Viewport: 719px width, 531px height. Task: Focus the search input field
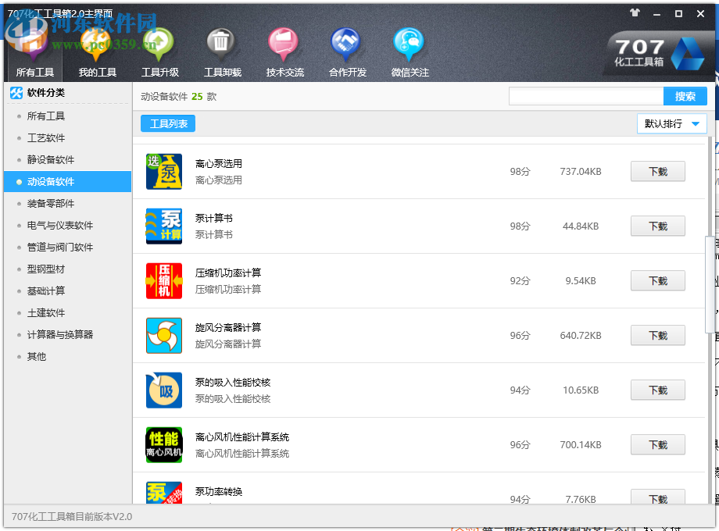coord(586,96)
